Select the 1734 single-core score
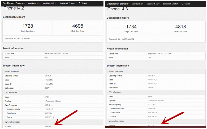Screen dimensions: 207x129 click(x=131, y=27)
